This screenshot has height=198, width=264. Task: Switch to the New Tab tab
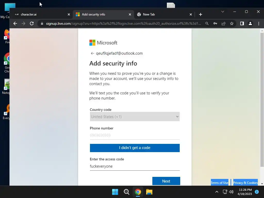click(164, 14)
